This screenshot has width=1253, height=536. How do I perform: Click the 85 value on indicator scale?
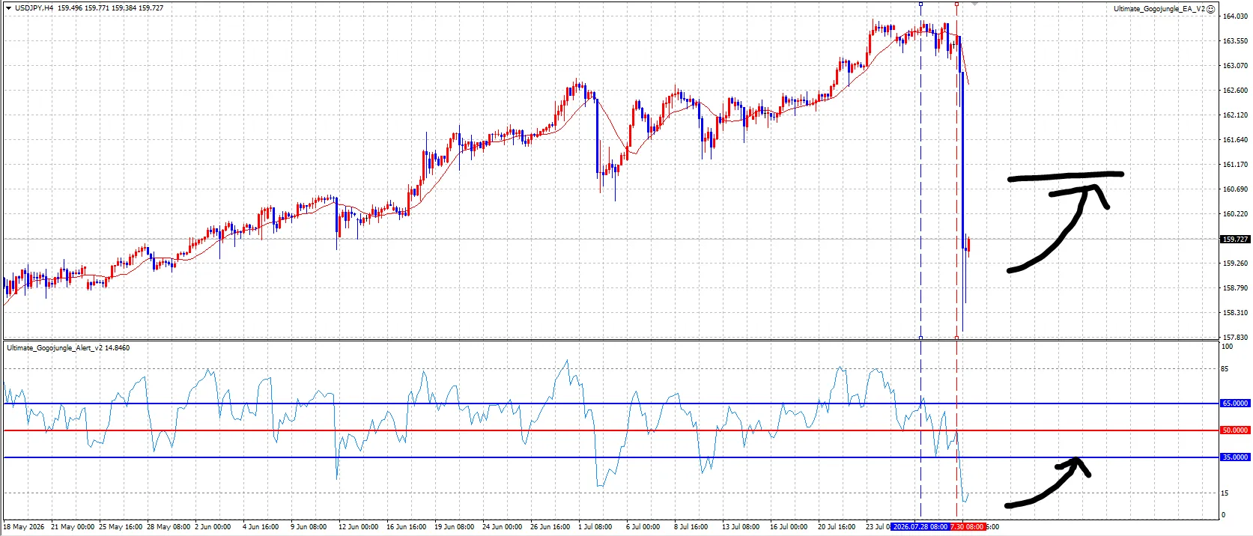1225,369
